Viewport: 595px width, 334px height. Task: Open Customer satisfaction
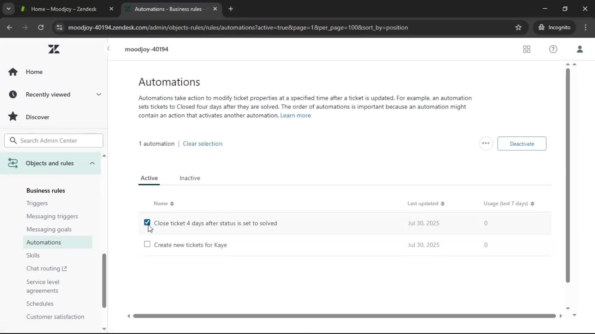[x=55, y=317]
